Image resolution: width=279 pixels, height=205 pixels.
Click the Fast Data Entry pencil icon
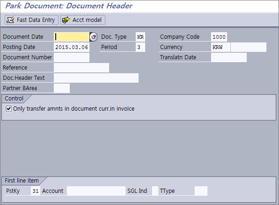click(x=10, y=20)
